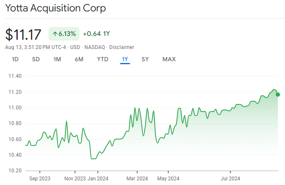Switch chart to 5Y range
285x185 pixels.
click(145, 59)
